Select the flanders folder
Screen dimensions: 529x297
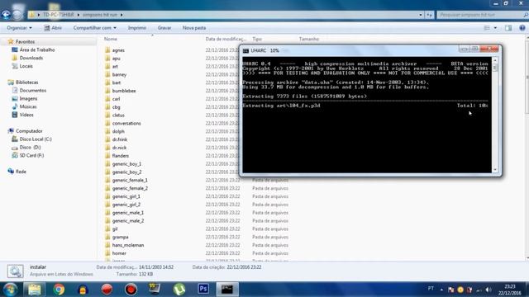(x=121, y=156)
